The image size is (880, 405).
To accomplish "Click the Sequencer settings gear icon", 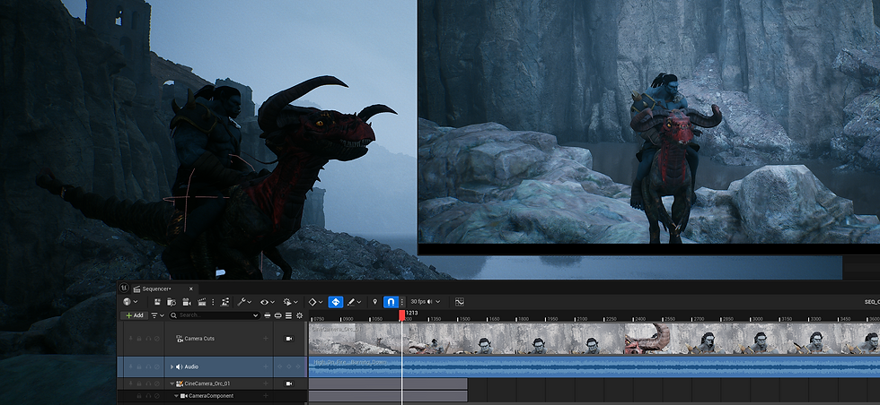I will point(299,315).
